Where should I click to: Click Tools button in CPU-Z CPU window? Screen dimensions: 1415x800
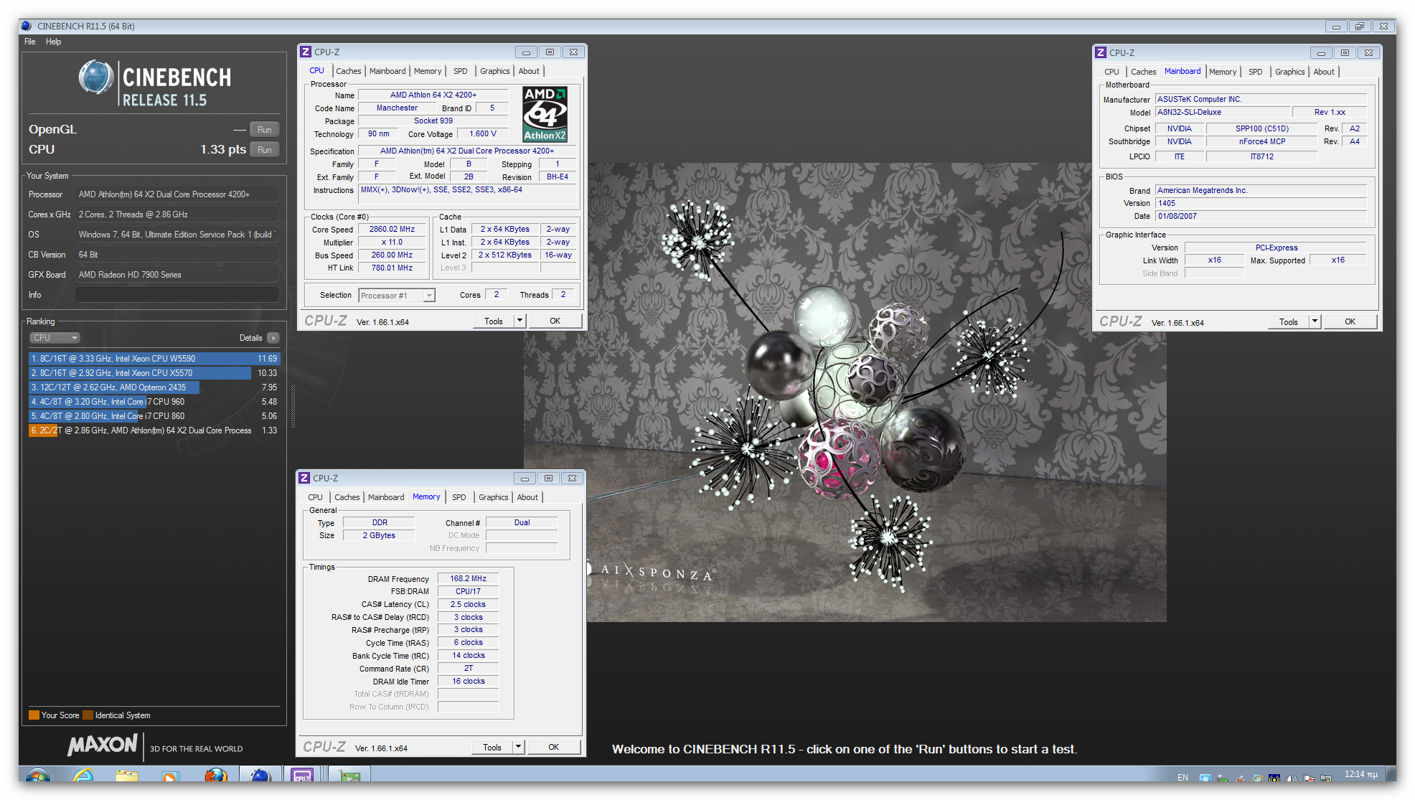tap(494, 321)
